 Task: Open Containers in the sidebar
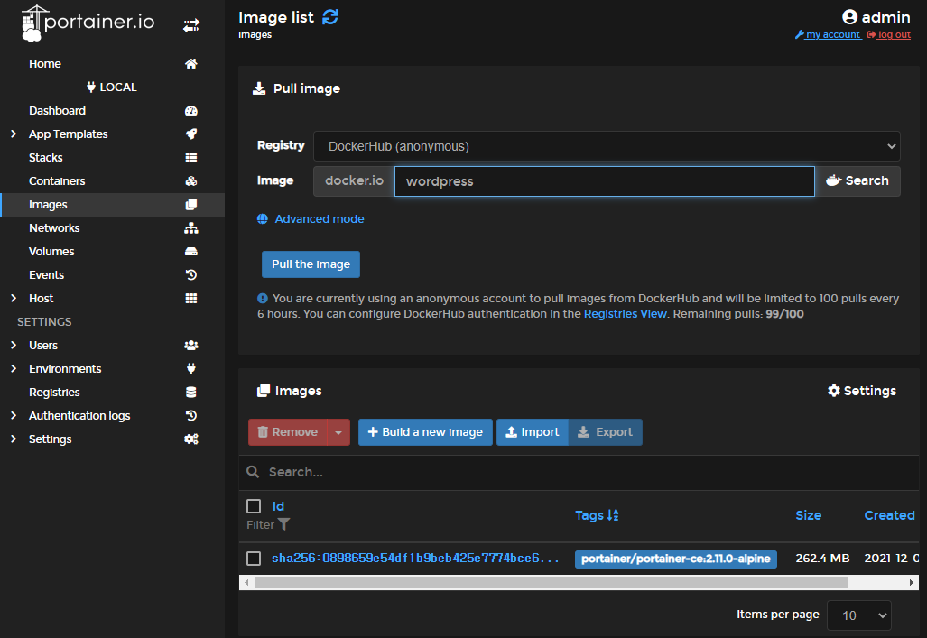pyautogui.click(x=57, y=181)
